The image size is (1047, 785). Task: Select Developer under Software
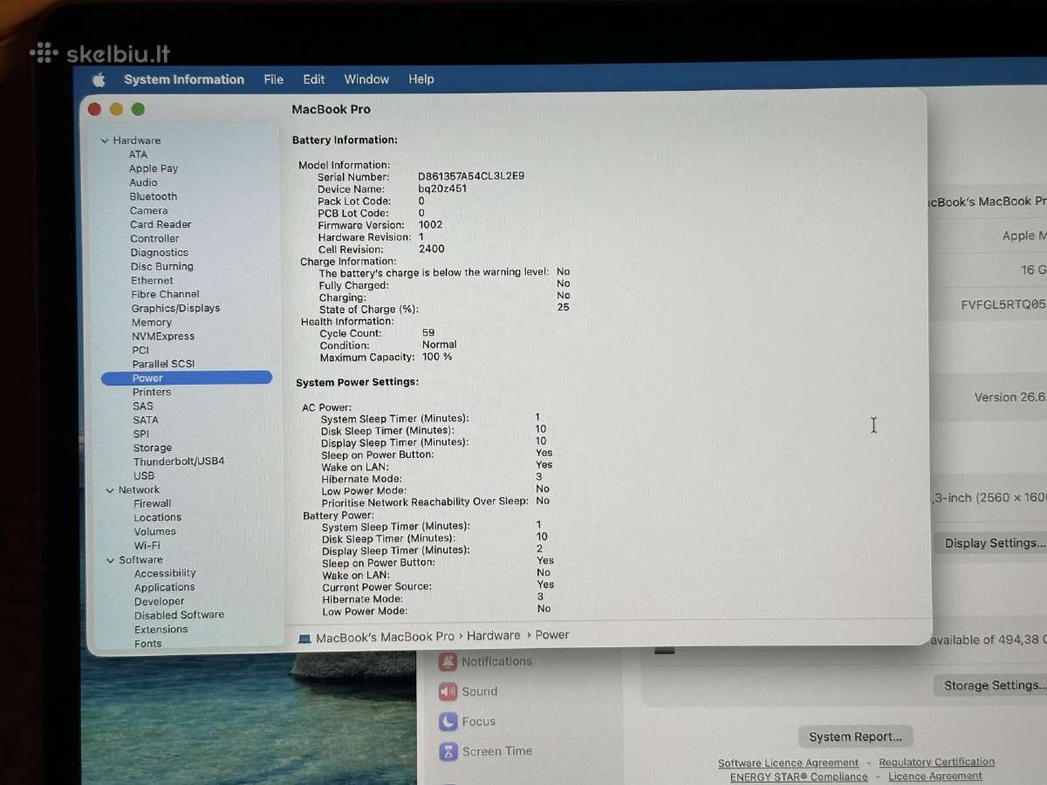pyautogui.click(x=160, y=601)
